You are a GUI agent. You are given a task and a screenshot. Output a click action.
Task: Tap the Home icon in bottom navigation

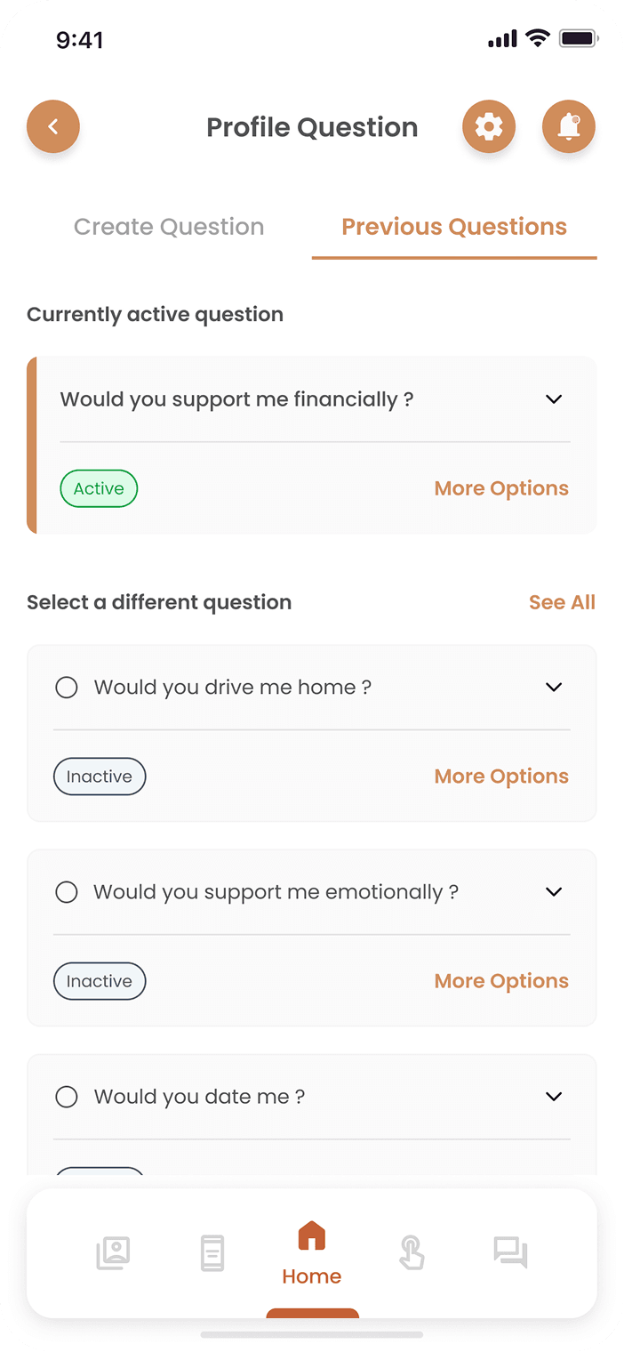[312, 1235]
